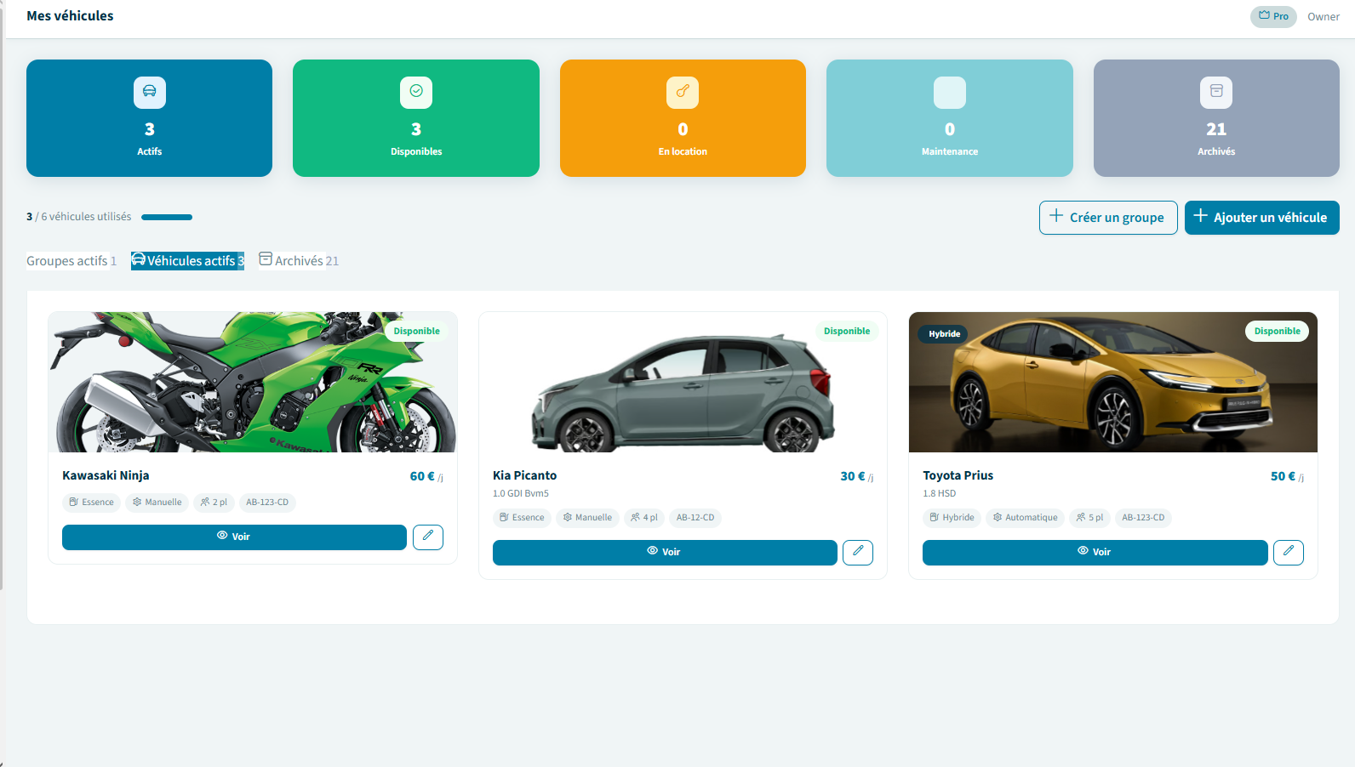This screenshot has height=767, width=1355.
Task: Click the plus icon on Créer un groupe
Action: click(x=1056, y=216)
